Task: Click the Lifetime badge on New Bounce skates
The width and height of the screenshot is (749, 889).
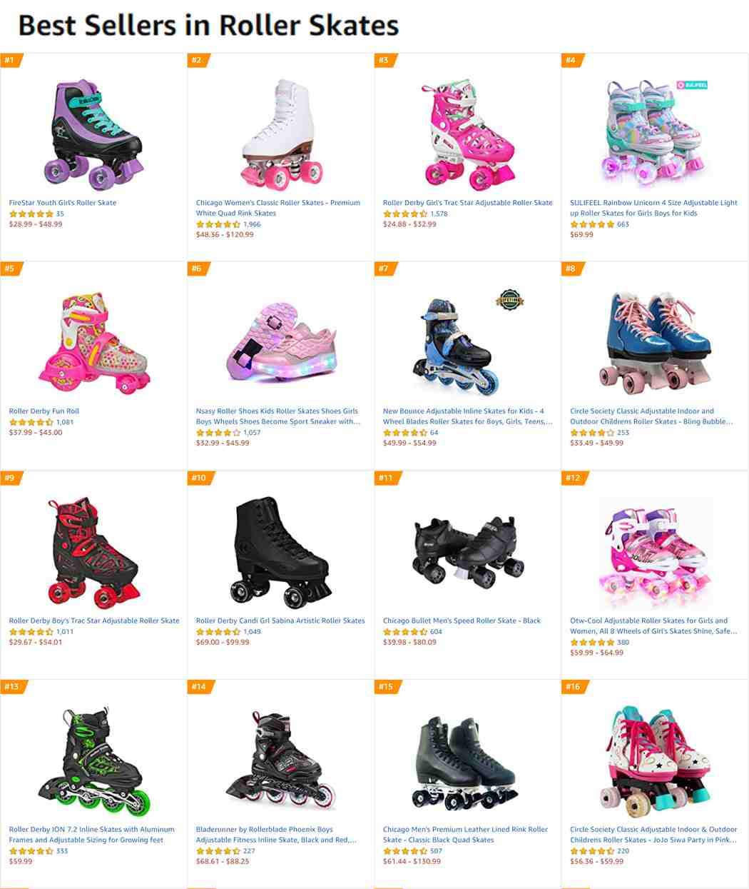Action: coord(509,301)
